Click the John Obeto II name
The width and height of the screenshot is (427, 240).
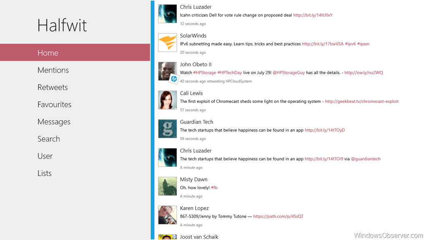click(196, 65)
